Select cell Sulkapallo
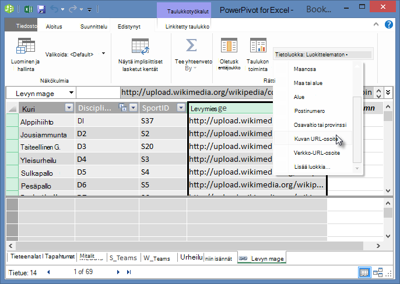This screenshot has width=400, height=284. [x=47, y=173]
